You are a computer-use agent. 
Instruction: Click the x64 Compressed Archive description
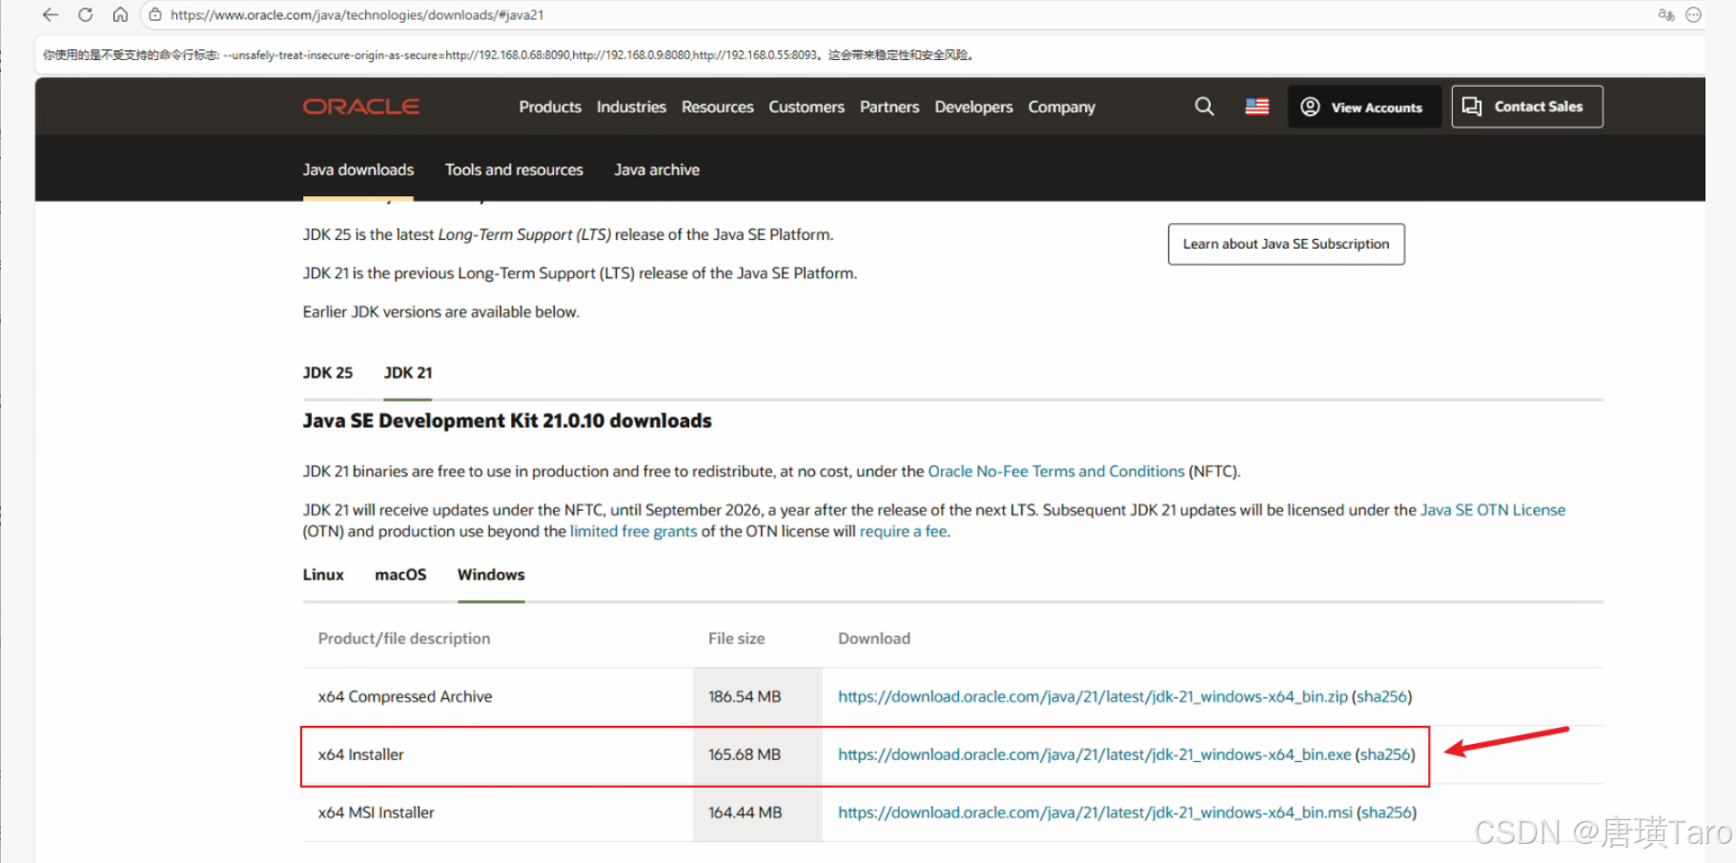point(405,696)
